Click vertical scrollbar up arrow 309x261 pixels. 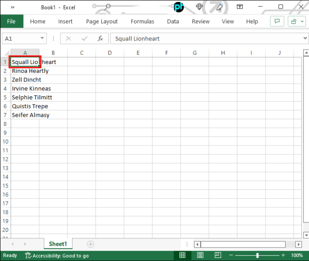306,52
